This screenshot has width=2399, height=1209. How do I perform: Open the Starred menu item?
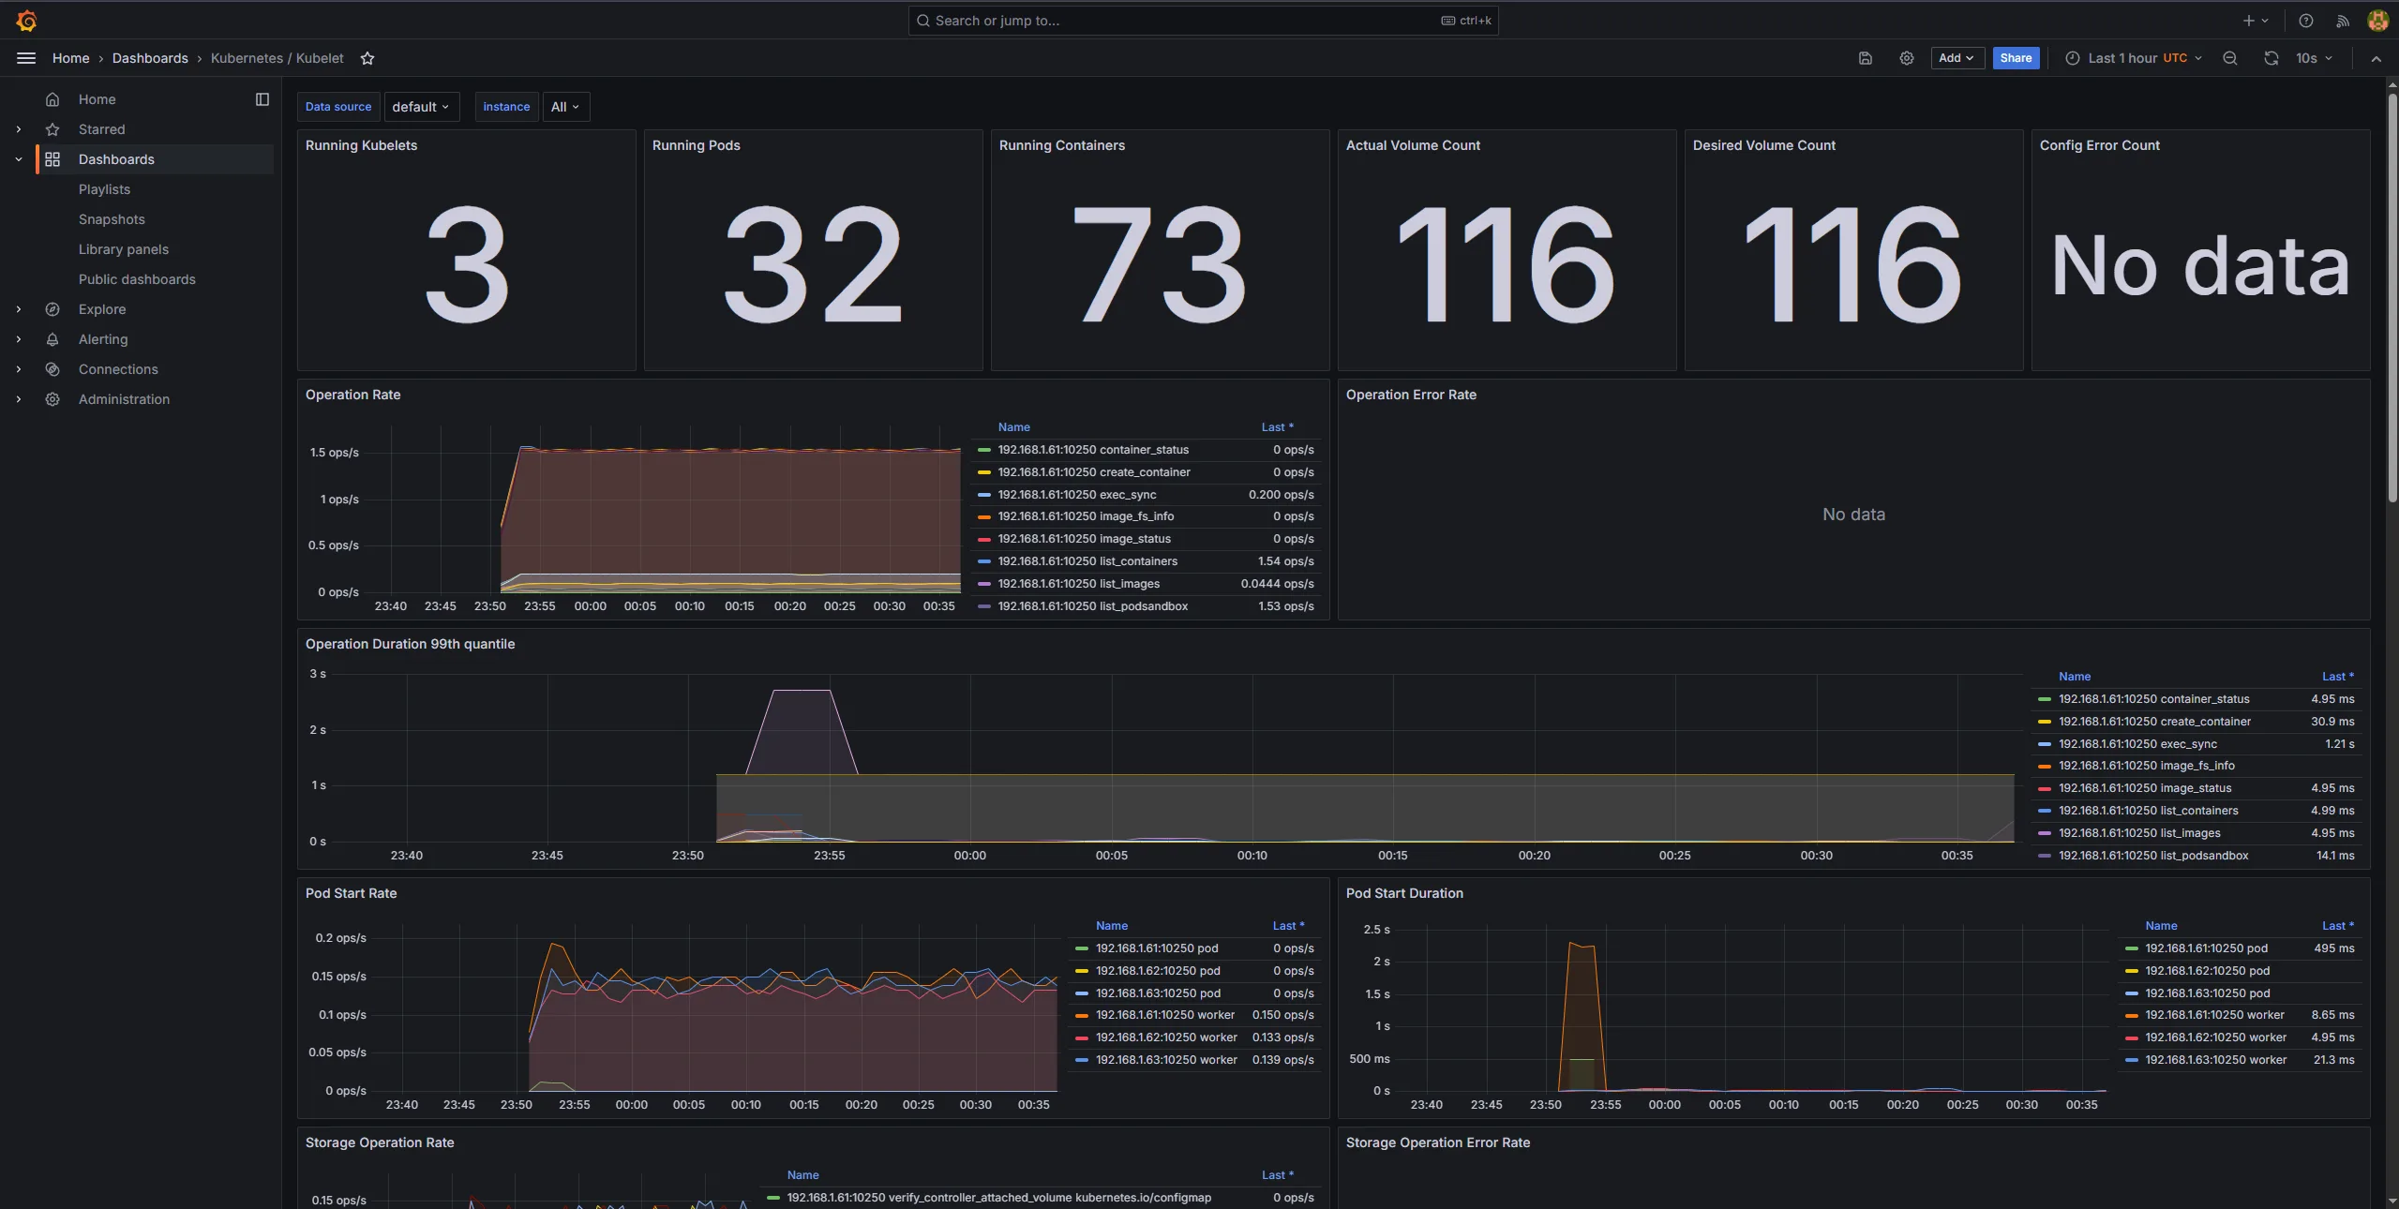click(101, 129)
